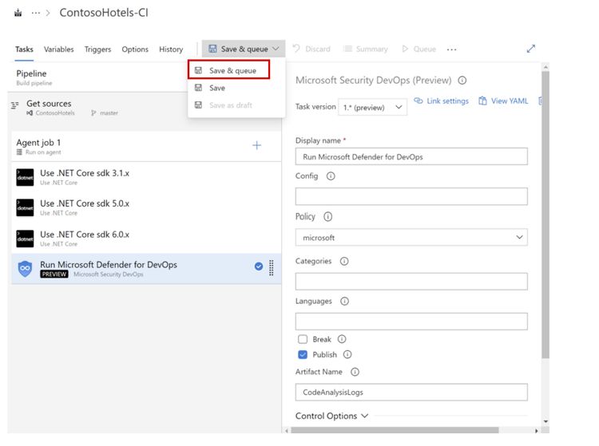Click the info icon next to Artifact Name
Screen dimensions: 599x446
pos(355,372)
